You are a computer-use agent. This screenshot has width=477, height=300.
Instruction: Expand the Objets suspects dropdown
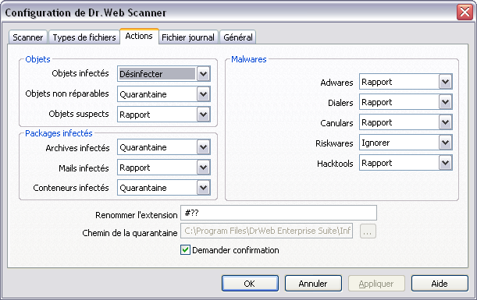click(203, 115)
